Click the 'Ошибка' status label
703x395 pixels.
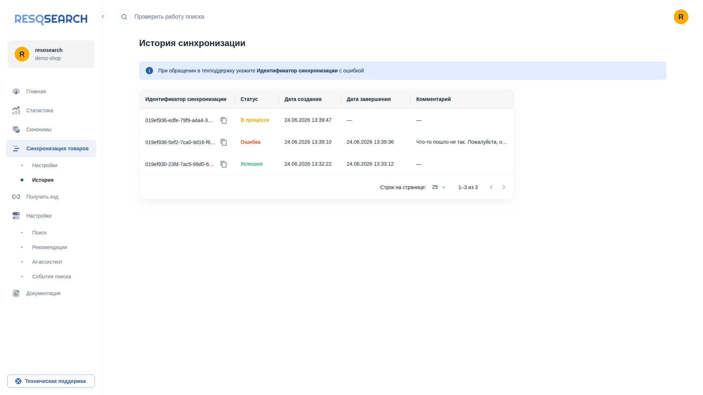click(250, 142)
